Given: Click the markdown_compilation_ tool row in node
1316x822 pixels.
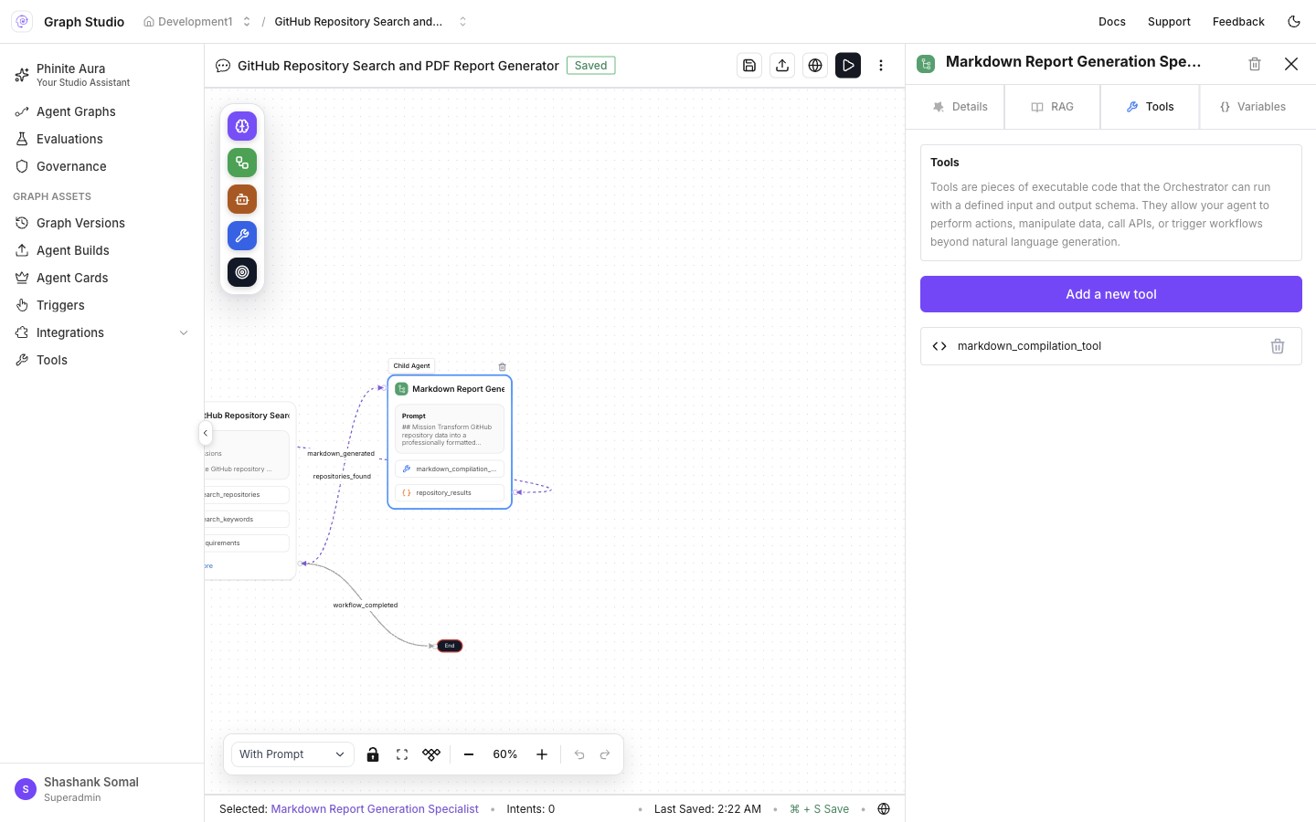Looking at the screenshot, I should click(450, 469).
